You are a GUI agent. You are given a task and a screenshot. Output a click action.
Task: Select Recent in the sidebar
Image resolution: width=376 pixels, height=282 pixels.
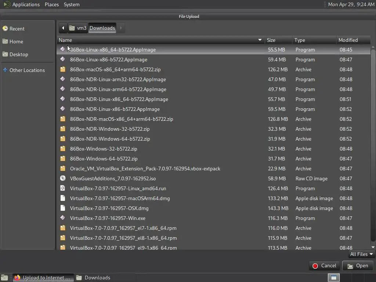point(28,29)
